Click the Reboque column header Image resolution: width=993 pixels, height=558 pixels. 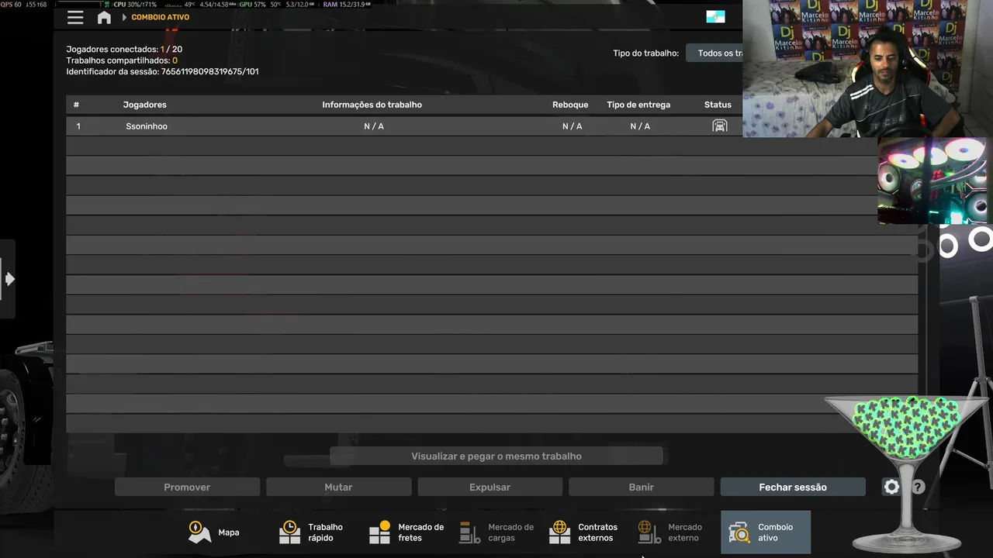(x=570, y=105)
